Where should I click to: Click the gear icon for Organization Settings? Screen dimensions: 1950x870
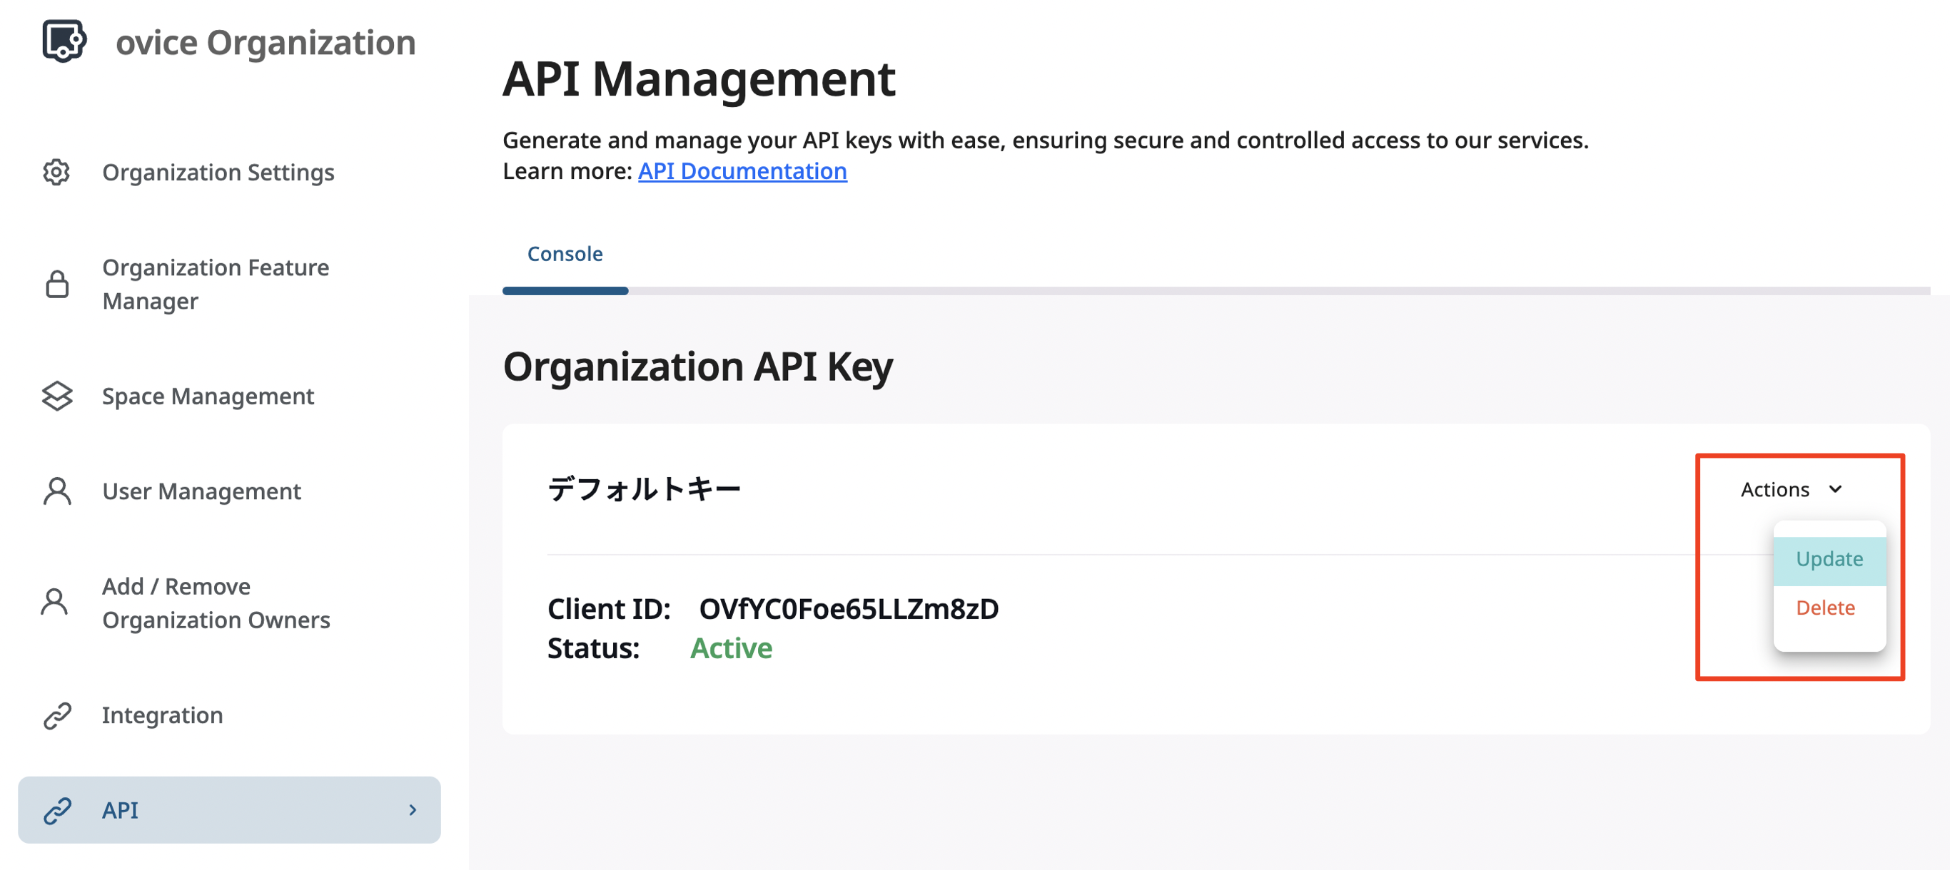point(57,173)
